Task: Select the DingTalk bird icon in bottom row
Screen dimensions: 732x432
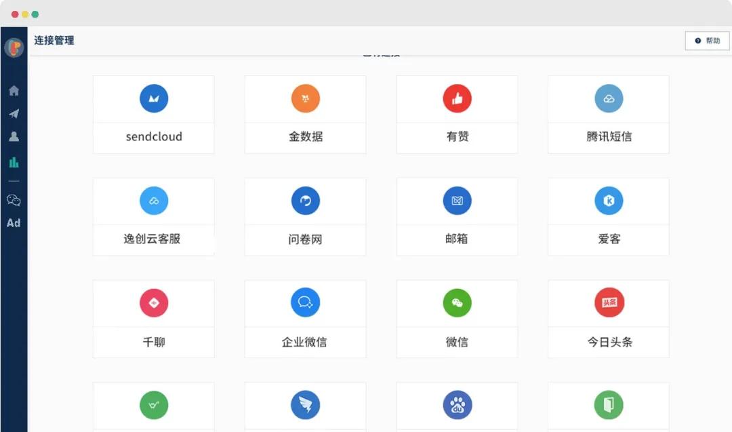Action: 305,404
